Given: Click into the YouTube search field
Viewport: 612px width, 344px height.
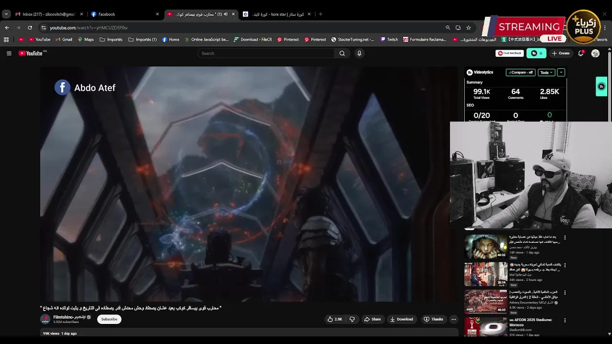Looking at the screenshot, I should point(266,54).
